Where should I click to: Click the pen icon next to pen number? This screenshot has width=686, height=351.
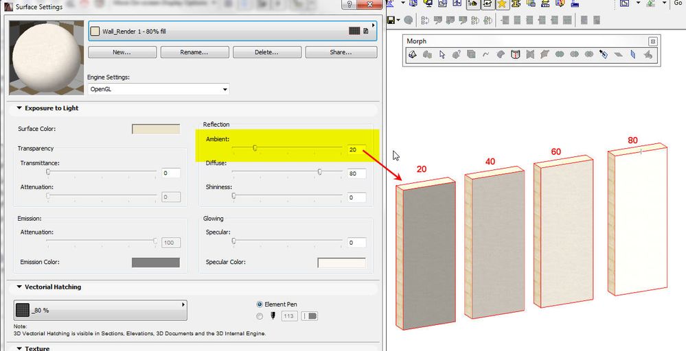coord(273,315)
